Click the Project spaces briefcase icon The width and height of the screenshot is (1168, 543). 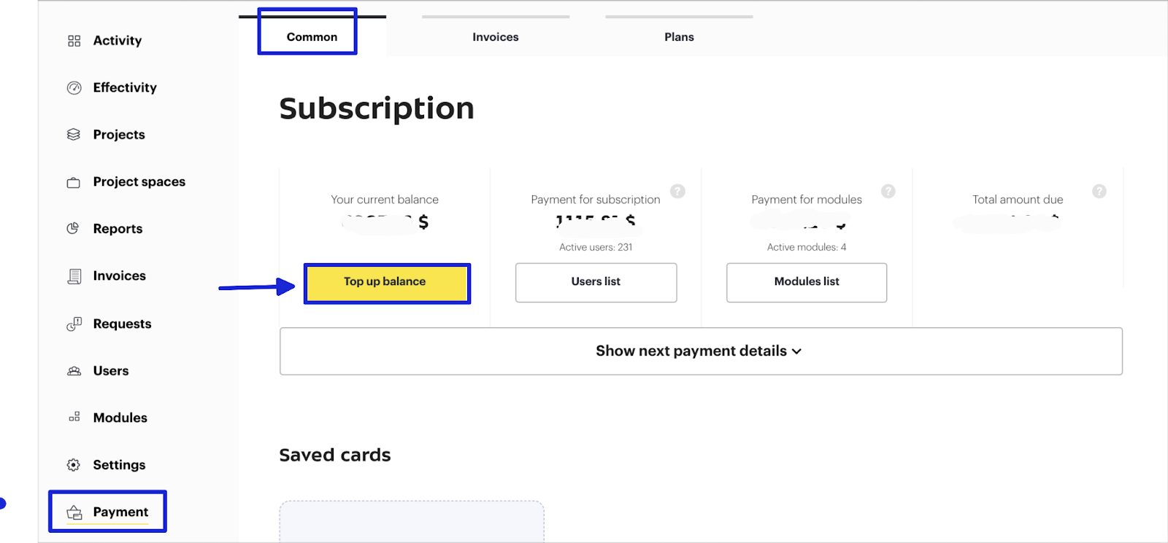[74, 182]
